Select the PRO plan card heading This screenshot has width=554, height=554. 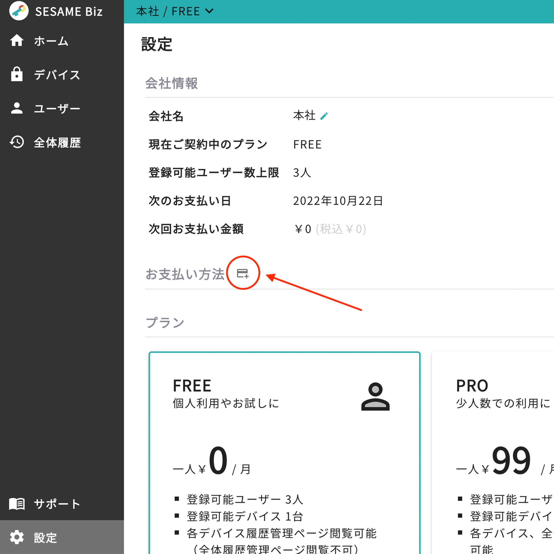[x=472, y=386]
